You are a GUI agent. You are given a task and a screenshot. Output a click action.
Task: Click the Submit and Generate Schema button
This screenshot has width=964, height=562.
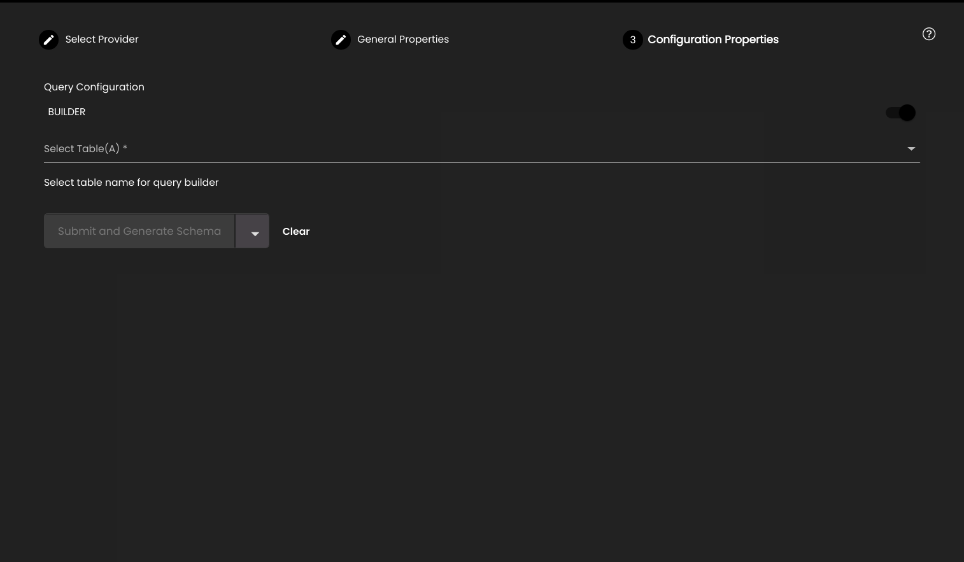pyautogui.click(x=139, y=231)
